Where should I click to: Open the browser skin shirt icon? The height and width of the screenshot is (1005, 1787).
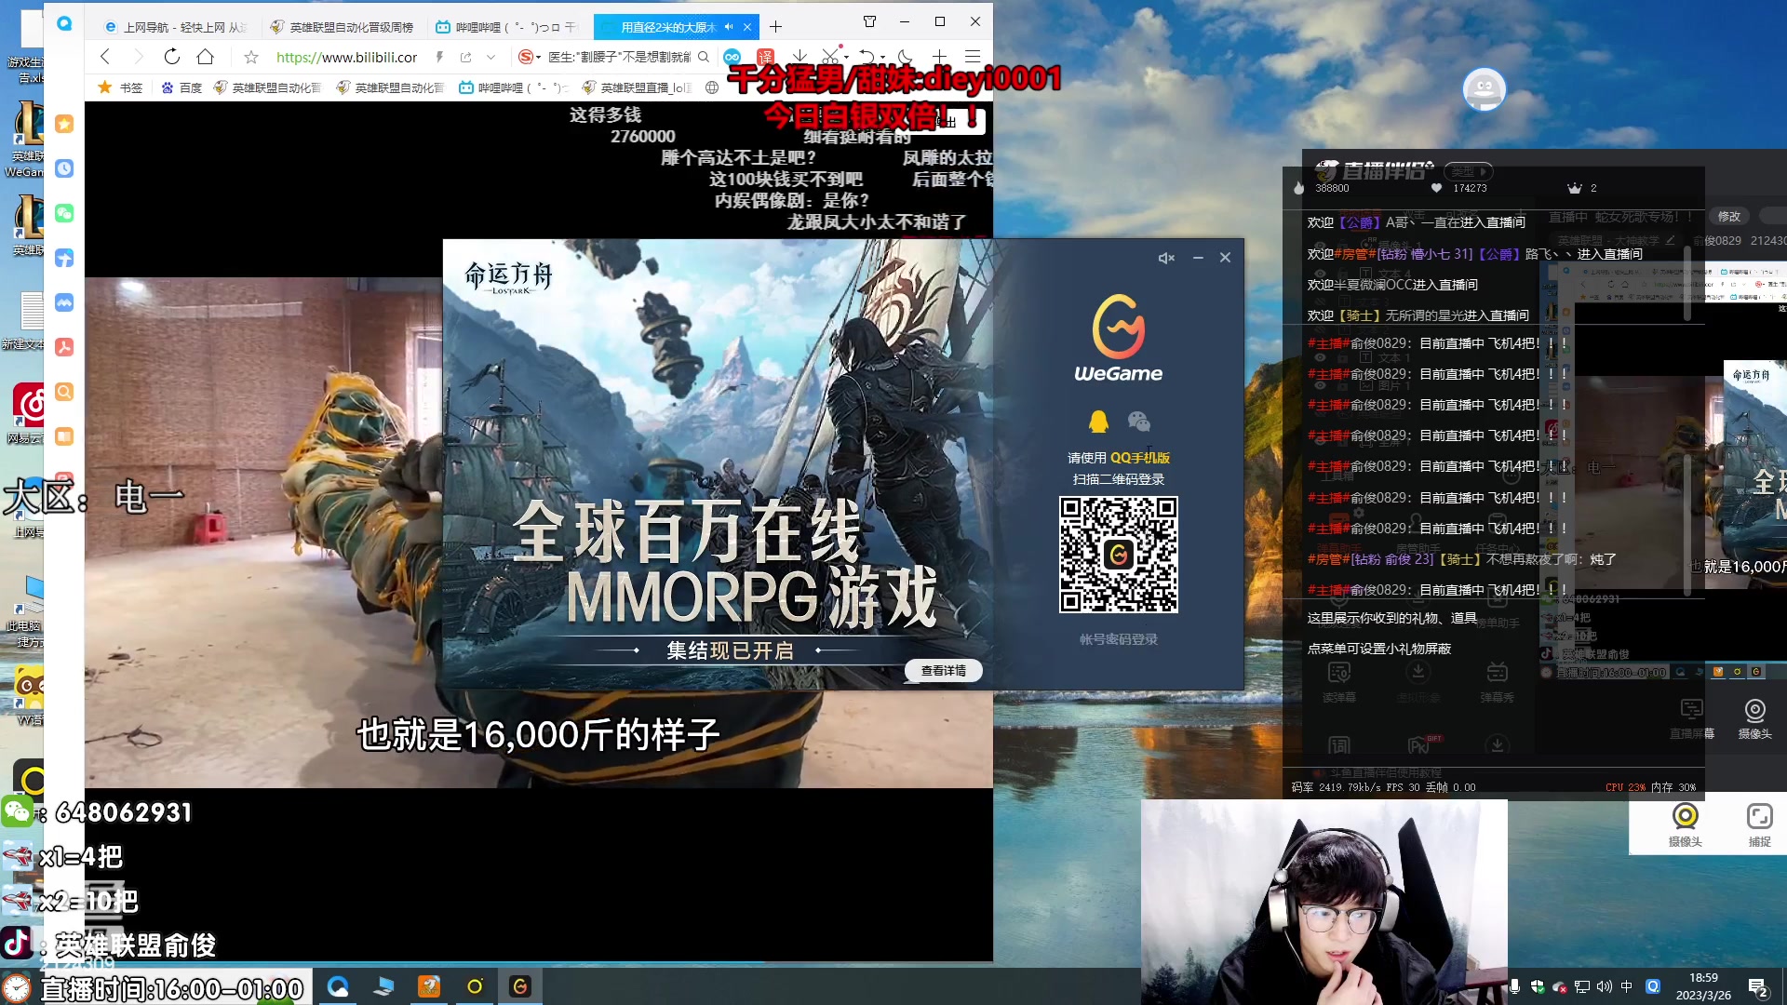coord(869,21)
